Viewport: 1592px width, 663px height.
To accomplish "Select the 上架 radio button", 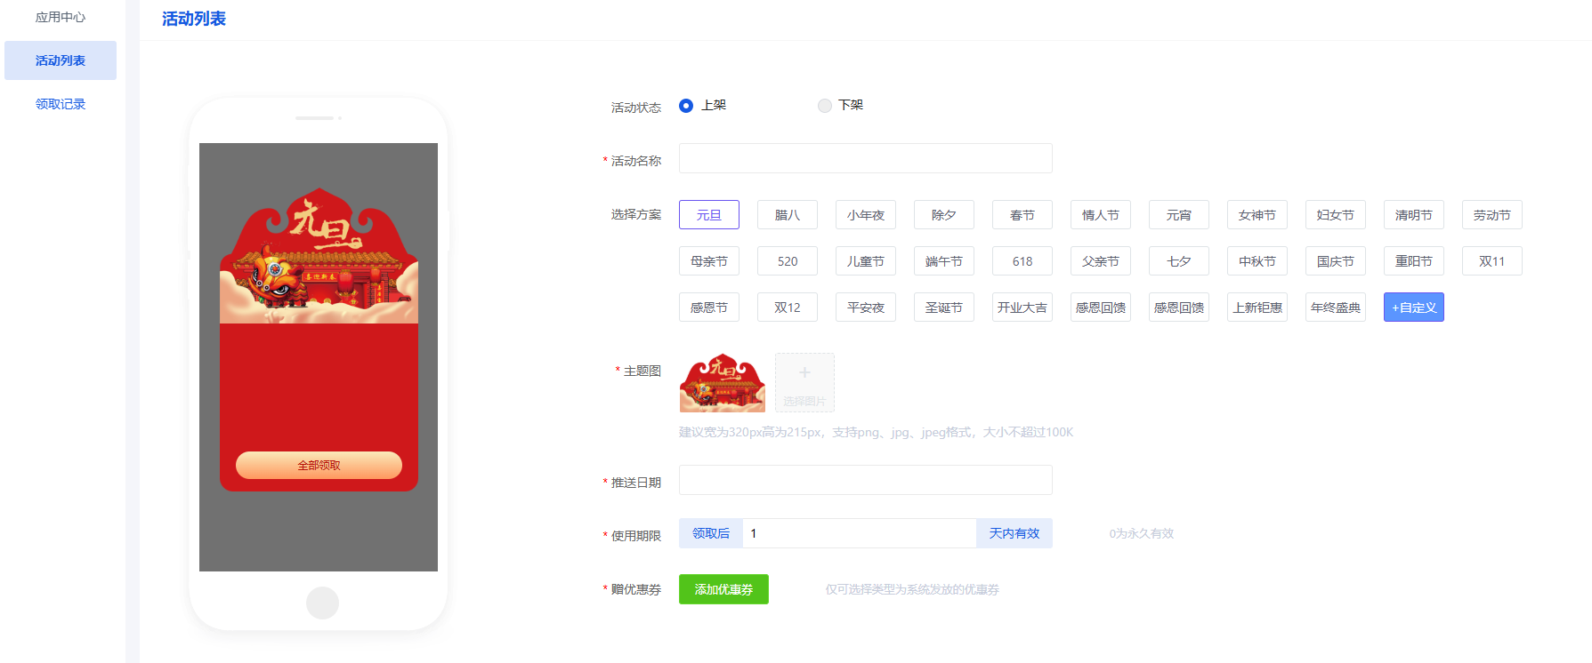I will point(686,106).
